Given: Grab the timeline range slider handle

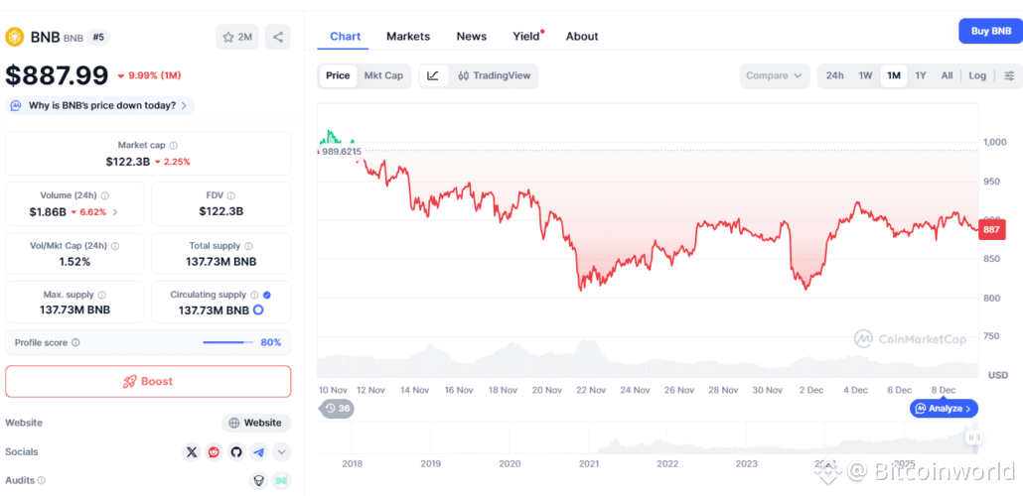Looking at the screenshot, I should (x=973, y=436).
